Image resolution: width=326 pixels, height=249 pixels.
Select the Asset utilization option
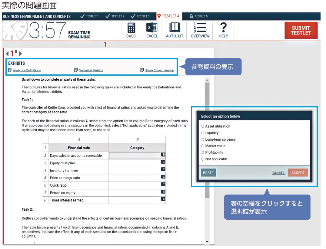tap(203, 126)
